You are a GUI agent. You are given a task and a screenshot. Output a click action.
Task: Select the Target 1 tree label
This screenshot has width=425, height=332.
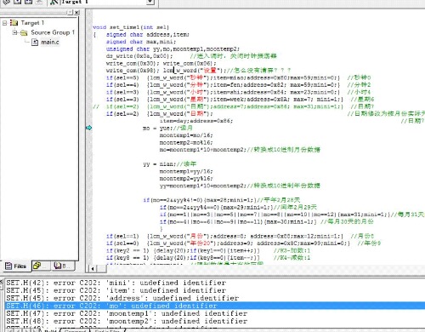(32, 23)
